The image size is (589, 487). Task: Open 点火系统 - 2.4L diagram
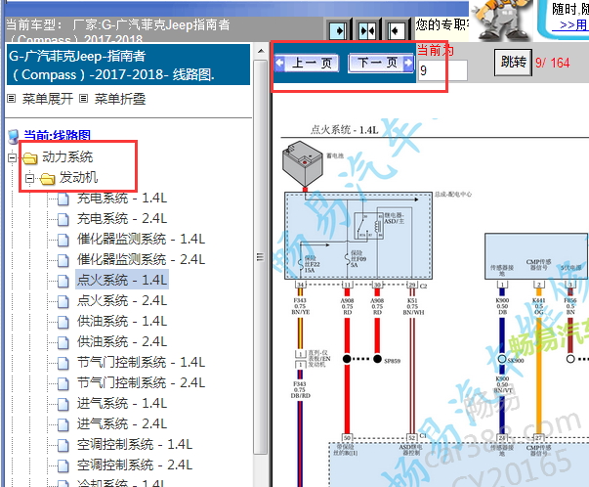click(122, 300)
